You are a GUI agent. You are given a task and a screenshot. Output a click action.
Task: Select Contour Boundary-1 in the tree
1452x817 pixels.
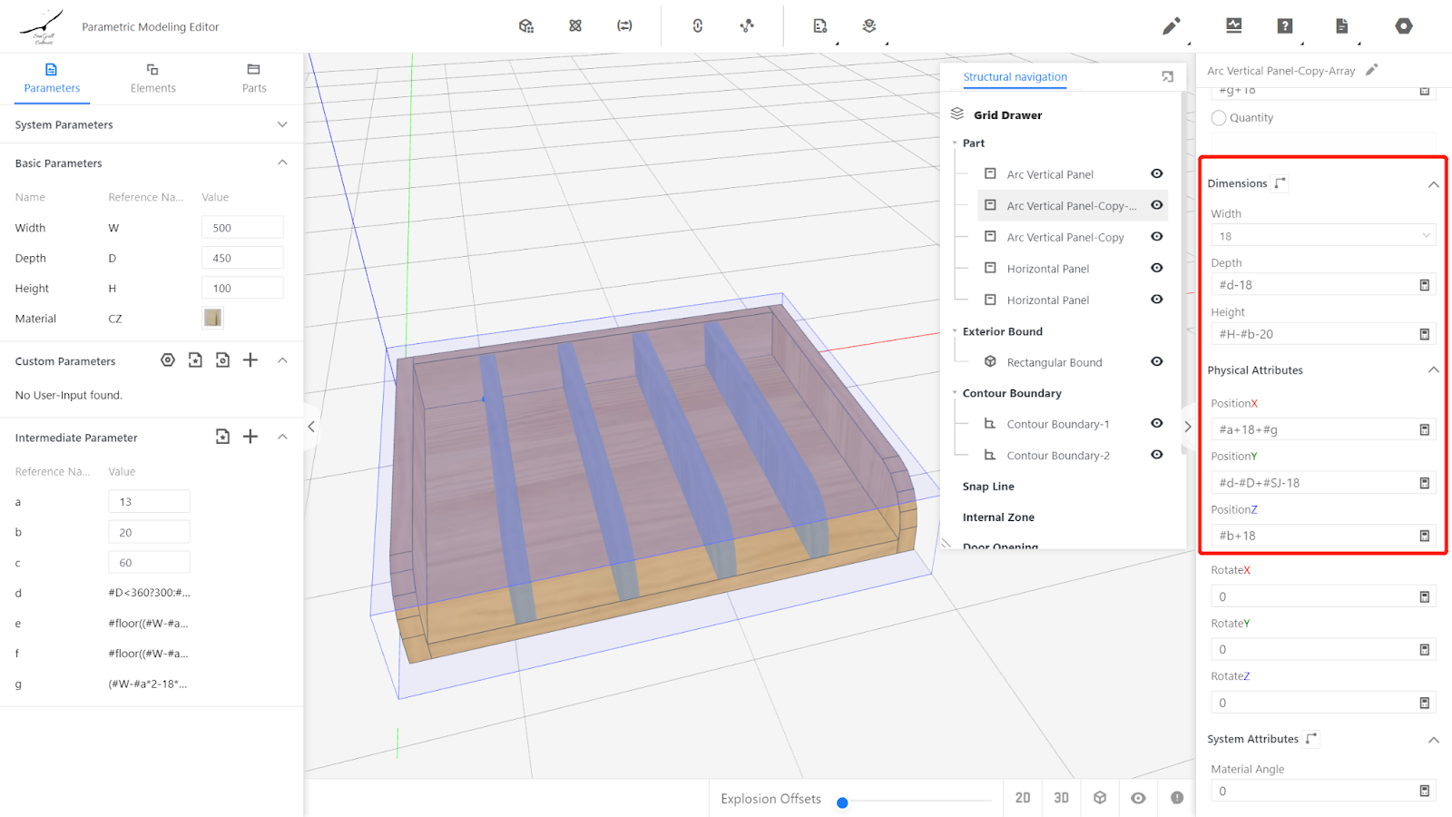click(x=1057, y=424)
